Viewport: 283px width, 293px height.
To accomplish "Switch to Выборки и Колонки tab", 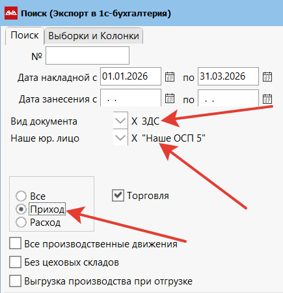I will pos(94,36).
